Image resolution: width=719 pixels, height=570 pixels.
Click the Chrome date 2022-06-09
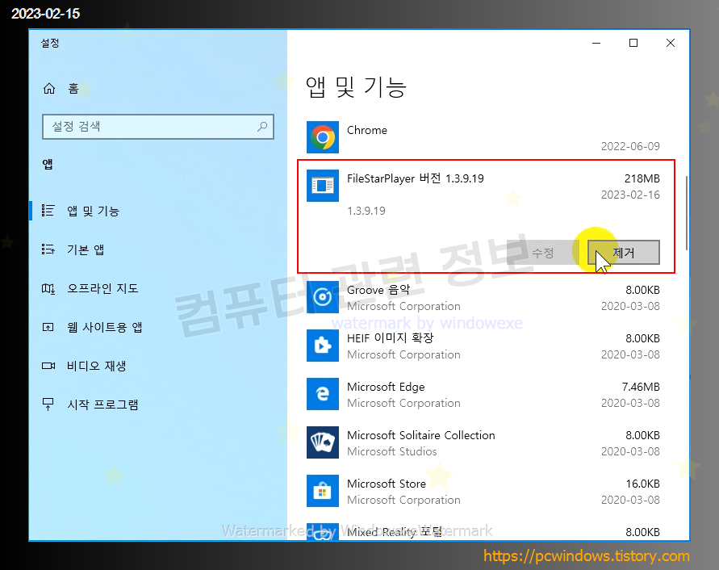point(630,146)
